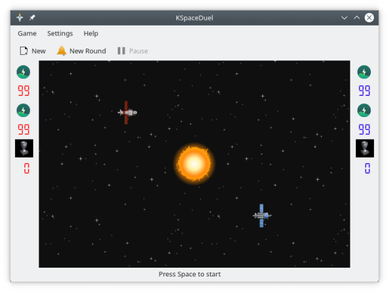Viewport: 389px width, 292px height.
Task: Click the red player's wins trophy icon
Action: pyautogui.click(x=24, y=148)
